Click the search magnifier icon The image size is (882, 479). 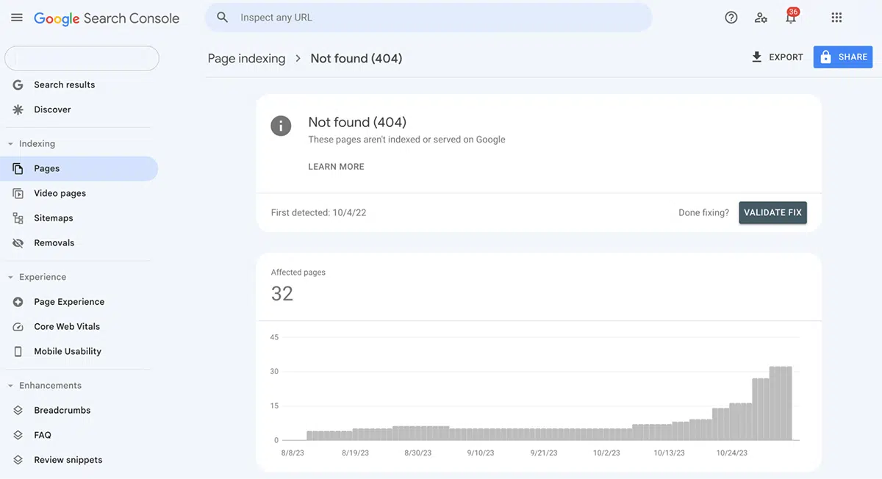click(223, 18)
